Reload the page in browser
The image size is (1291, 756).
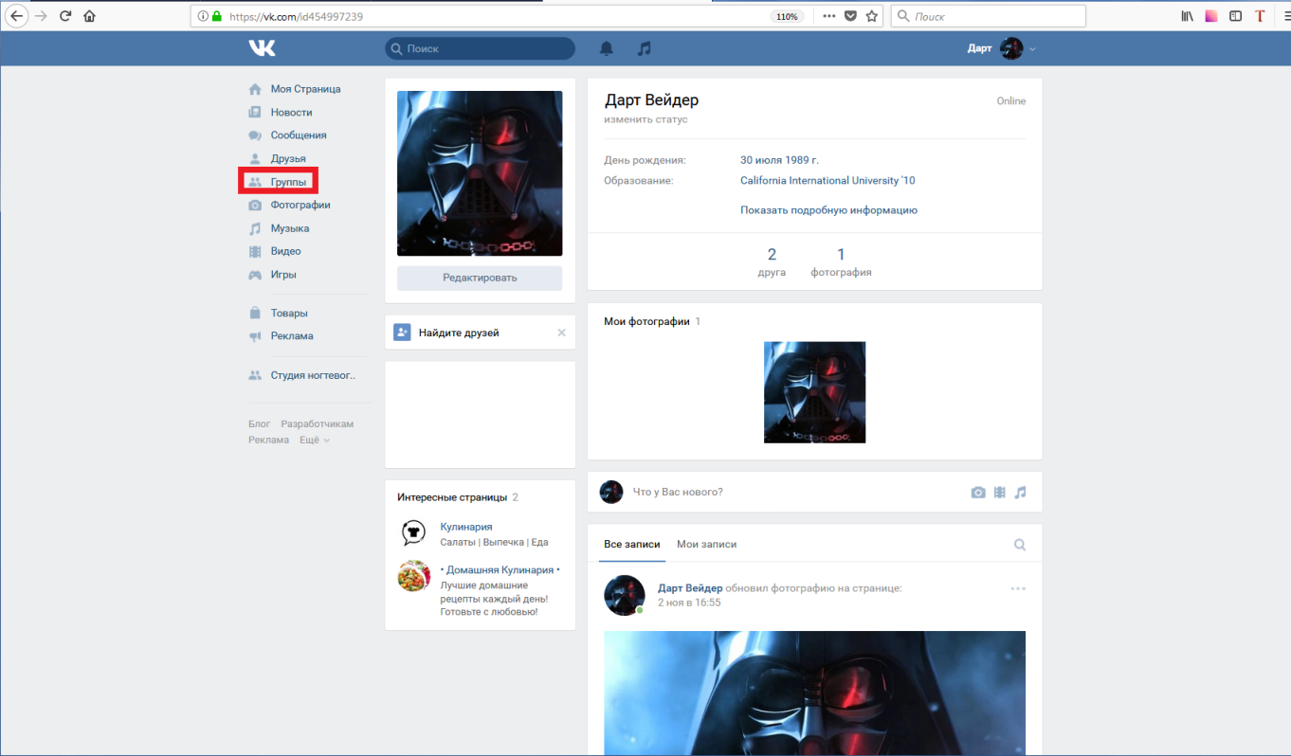(x=65, y=16)
